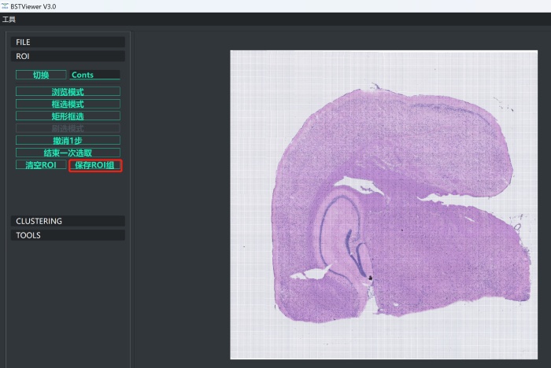Collapse the ROI section header
This screenshot has height=368, width=551.
click(x=68, y=56)
